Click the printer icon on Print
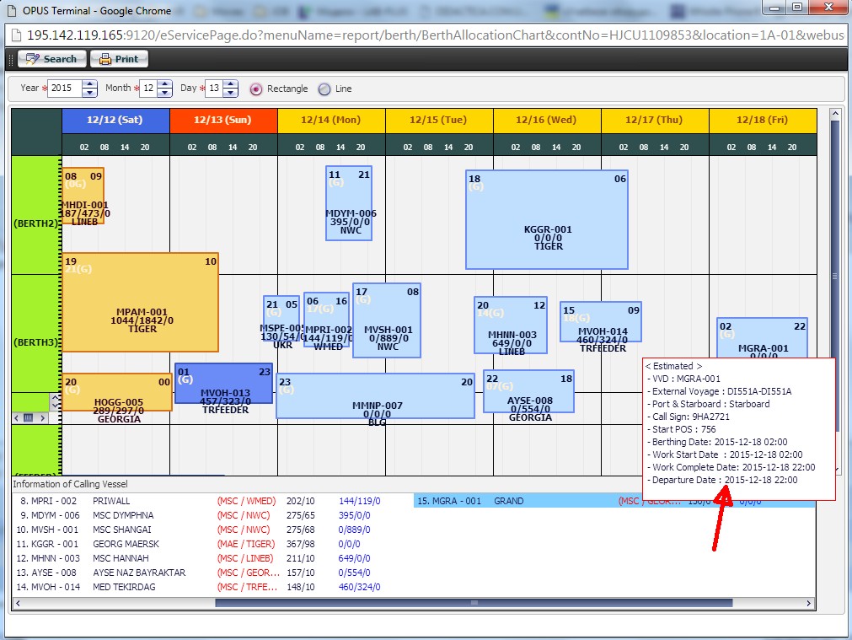 105,59
